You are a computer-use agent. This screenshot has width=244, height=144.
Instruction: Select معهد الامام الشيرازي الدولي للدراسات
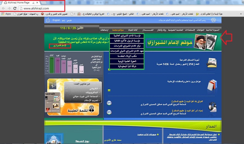127,51
